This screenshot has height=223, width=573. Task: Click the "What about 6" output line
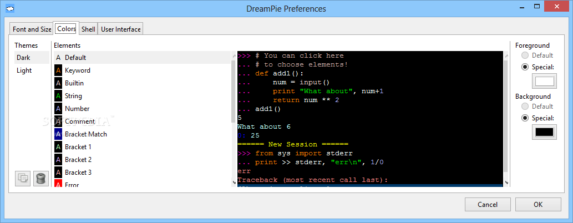tap(264, 126)
